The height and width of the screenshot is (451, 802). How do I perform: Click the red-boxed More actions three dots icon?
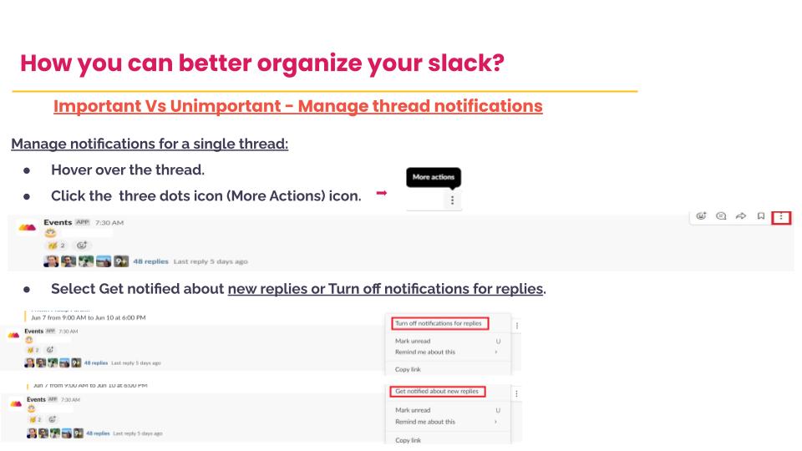click(x=781, y=217)
